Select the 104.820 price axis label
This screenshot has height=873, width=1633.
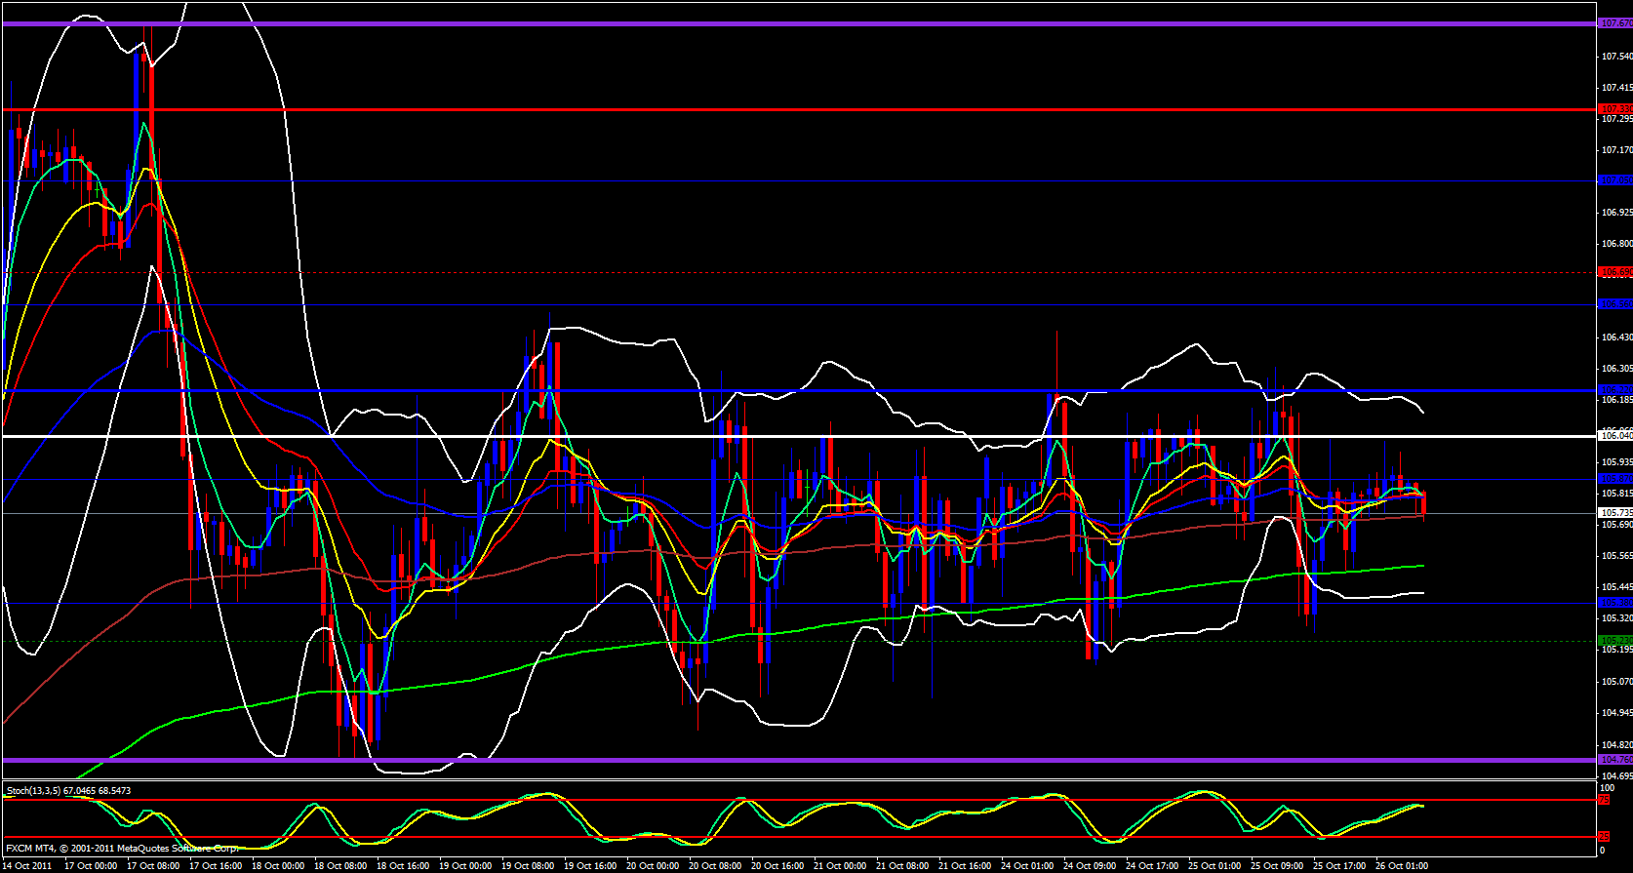pos(1616,744)
